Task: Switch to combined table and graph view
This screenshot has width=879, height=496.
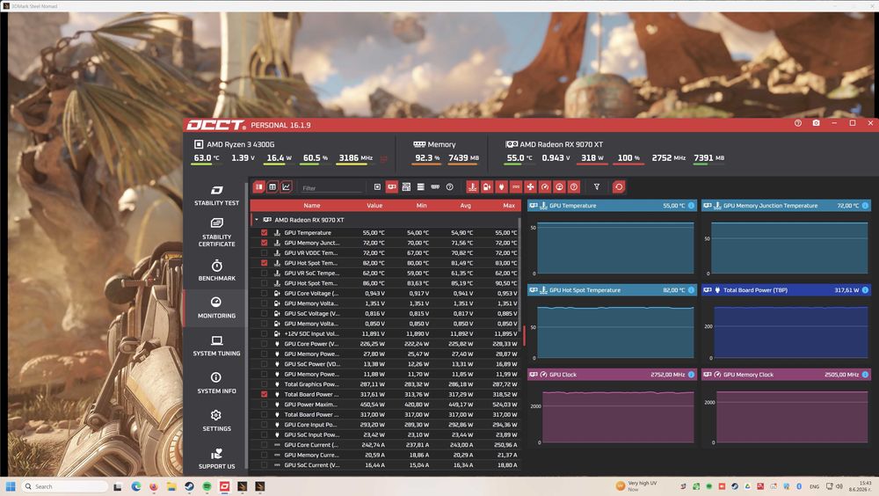Action: tap(259, 186)
